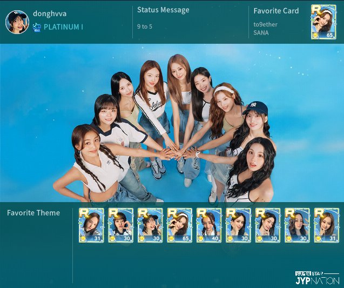Image resolution: width=344 pixels, height=288 pixels.
Task: Select the level 40 theme card
Action: pyautogui.click(x=209, y=225)
